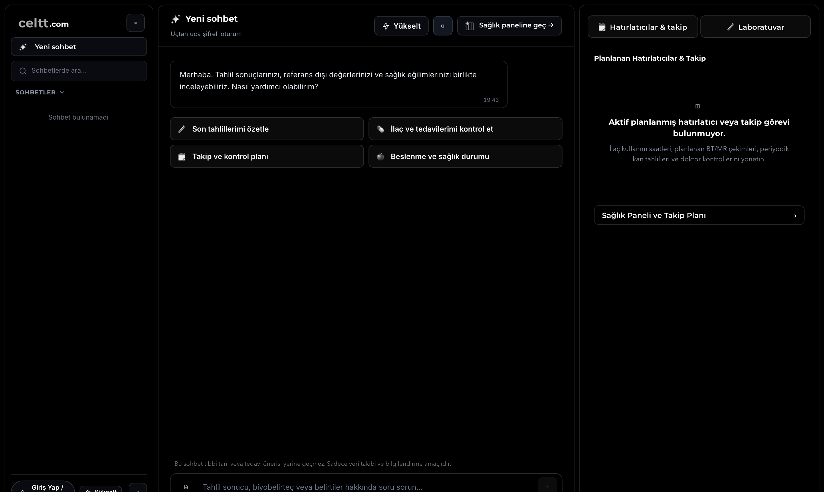The width and height of the screenshot is (824, 492).
Task: Open the Laboratuvar tab
Action: pyautogui.click(x=755, y=27)
